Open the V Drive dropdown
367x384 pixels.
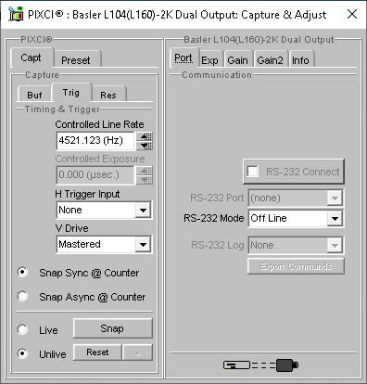pyautogui.click(x=143, y=244)
